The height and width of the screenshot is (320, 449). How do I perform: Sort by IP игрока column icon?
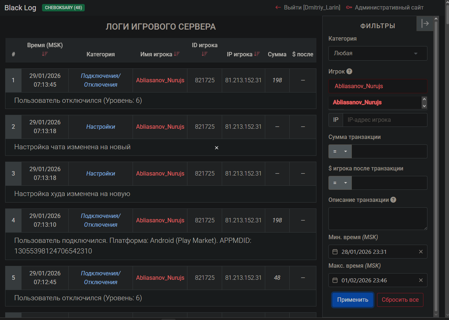coord(257,54)
